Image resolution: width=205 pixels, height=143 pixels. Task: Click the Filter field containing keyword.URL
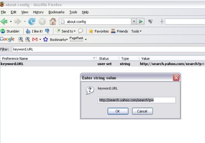[108, 49]
